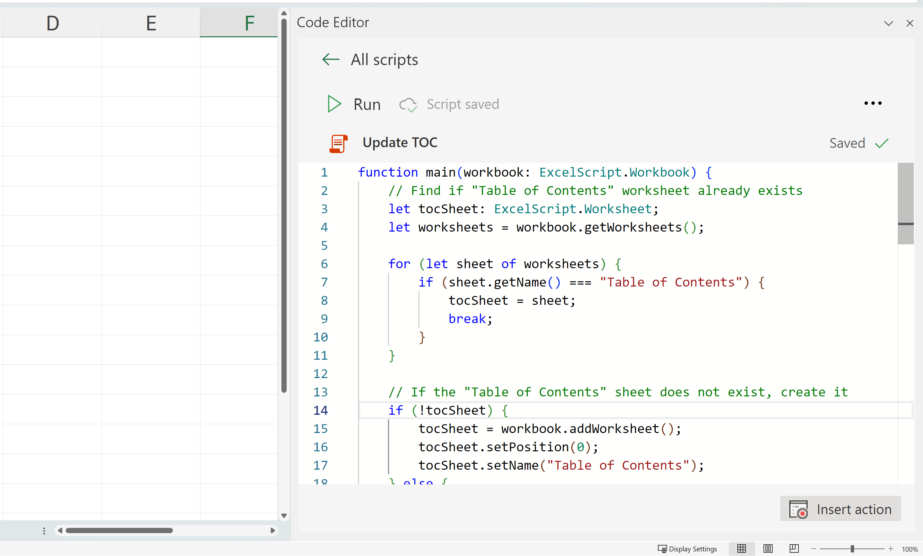
Task: Open Display Settings in status bar
Action: [688, 548]
